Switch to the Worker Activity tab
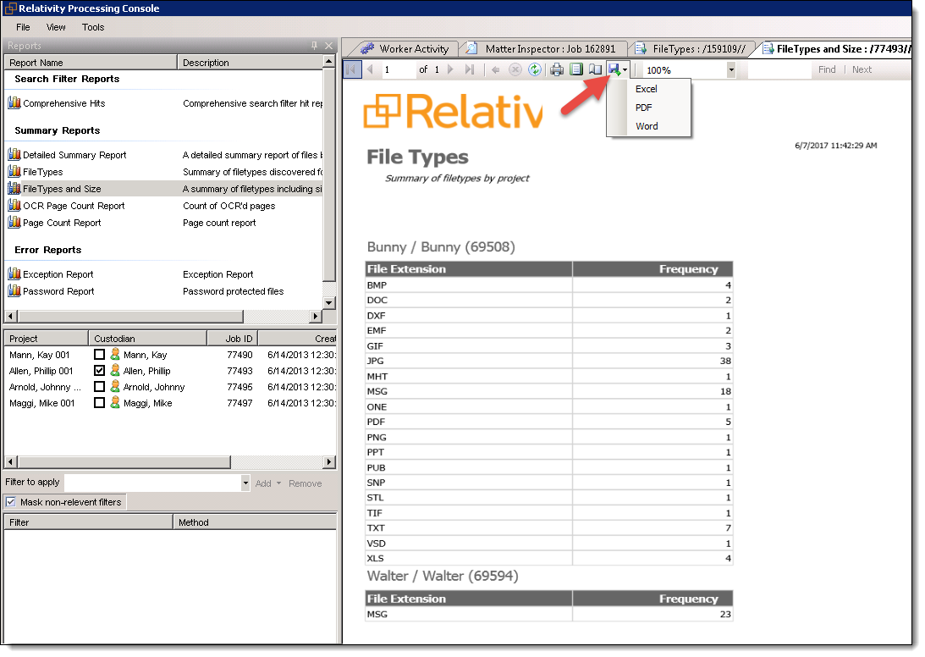The height and width of the screenshot is (657, 925). 413,48
